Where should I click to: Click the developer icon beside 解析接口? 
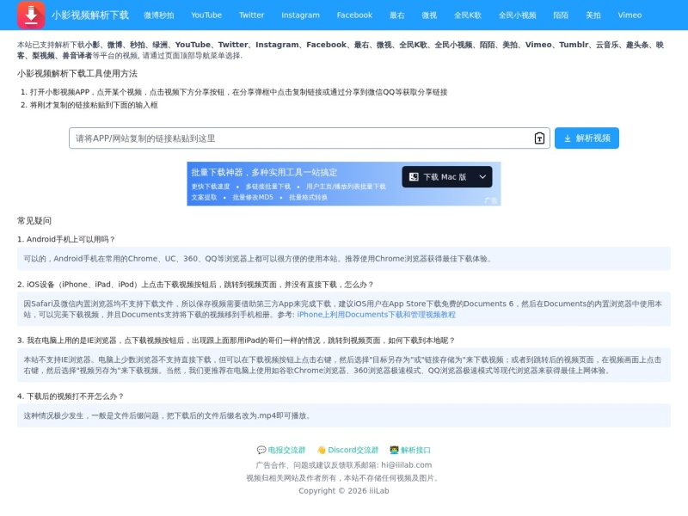pos(395,450)
